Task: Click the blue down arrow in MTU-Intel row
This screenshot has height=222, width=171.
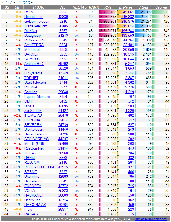Action: tap(19, 50)
